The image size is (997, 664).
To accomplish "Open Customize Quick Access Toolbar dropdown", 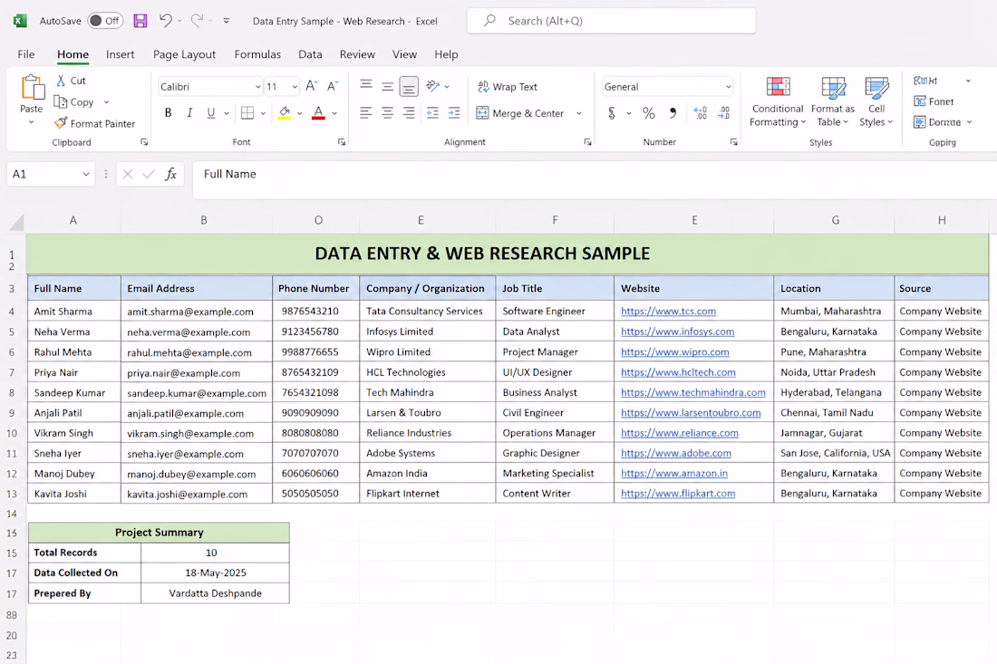I will pyautogui.click(x=227, y=21).
